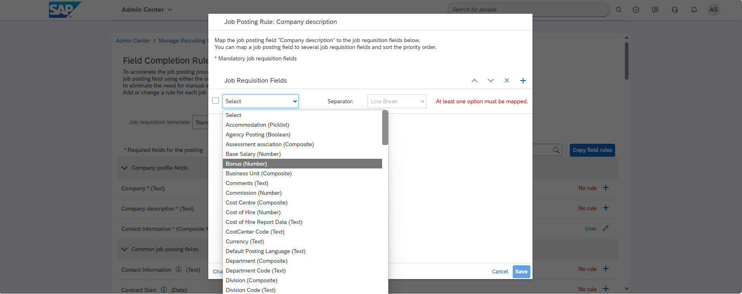Select Comments (Text) from list
The height and width of the screenshot is (294, 742).
coord(302,183)
